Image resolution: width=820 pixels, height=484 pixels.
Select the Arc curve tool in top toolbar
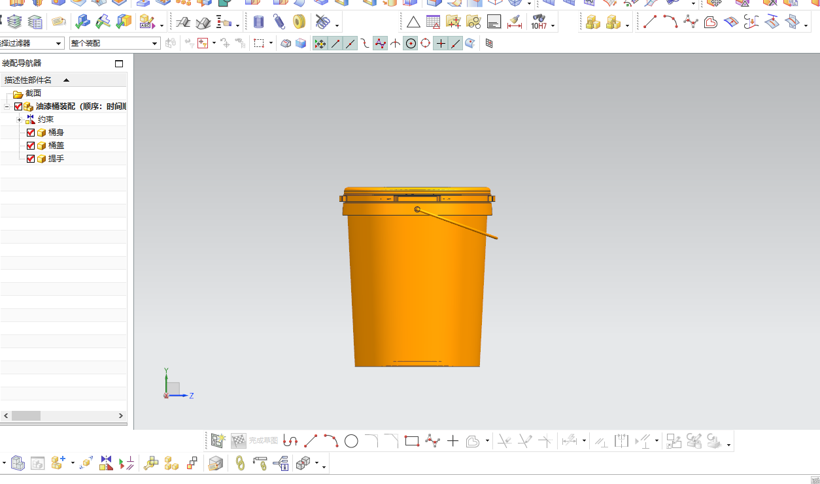click(x=670, y=22)
